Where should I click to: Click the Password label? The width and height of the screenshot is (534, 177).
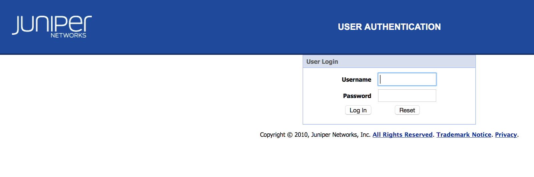click(357, 96)
